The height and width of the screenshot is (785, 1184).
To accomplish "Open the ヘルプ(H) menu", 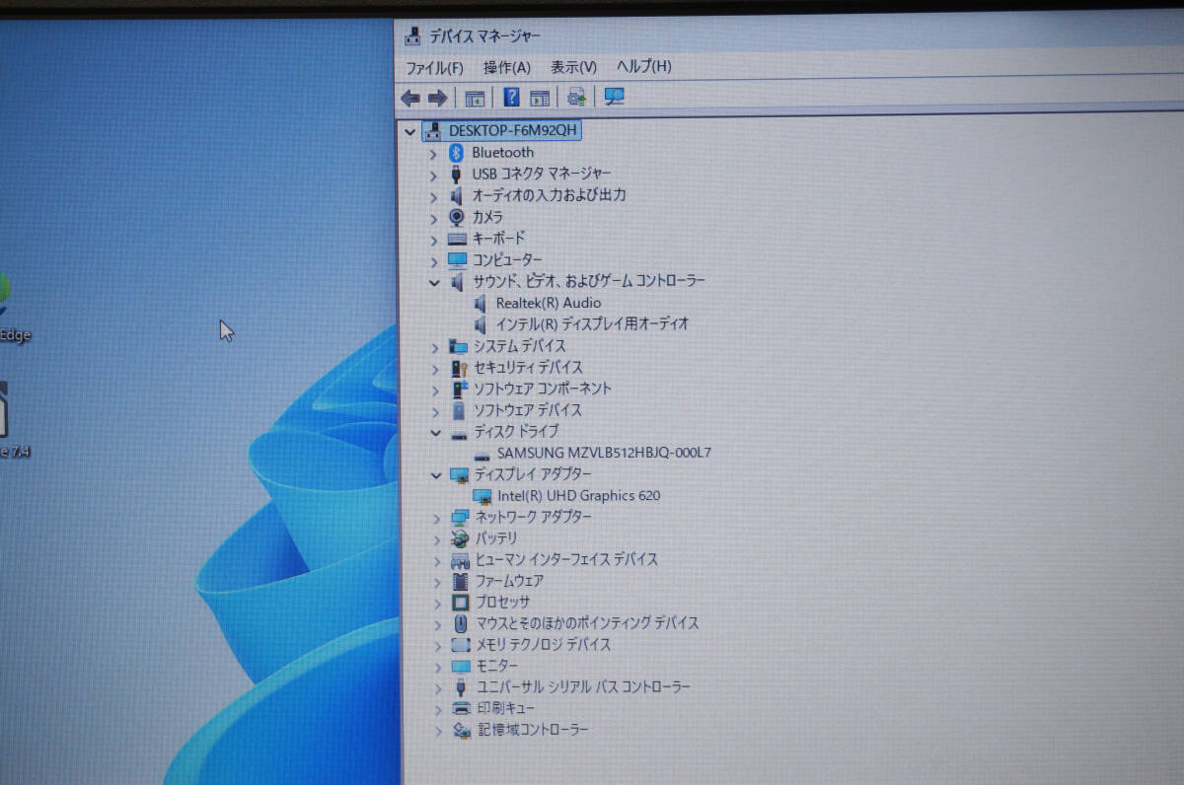I will pos(643,66).
